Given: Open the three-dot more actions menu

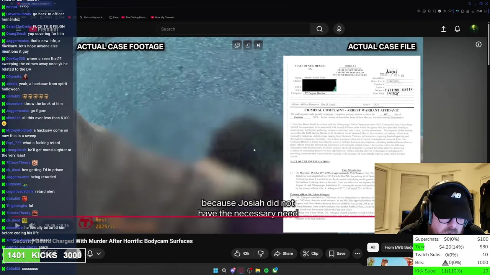Looking at the screenshot, I should pos(357,254).
